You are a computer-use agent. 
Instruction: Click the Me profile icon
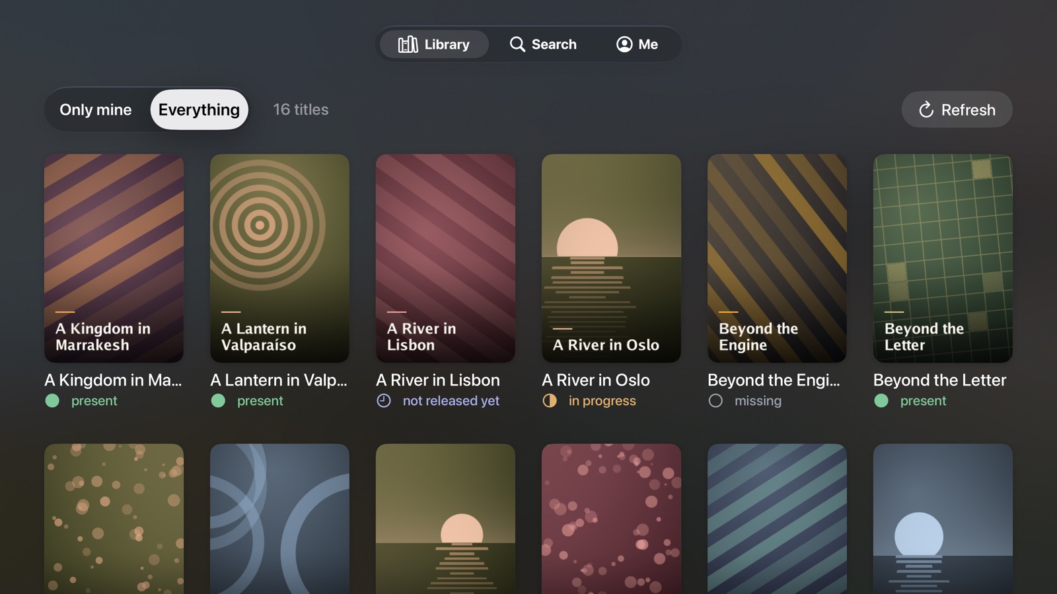pyautogui.click(x=624, y=44)
